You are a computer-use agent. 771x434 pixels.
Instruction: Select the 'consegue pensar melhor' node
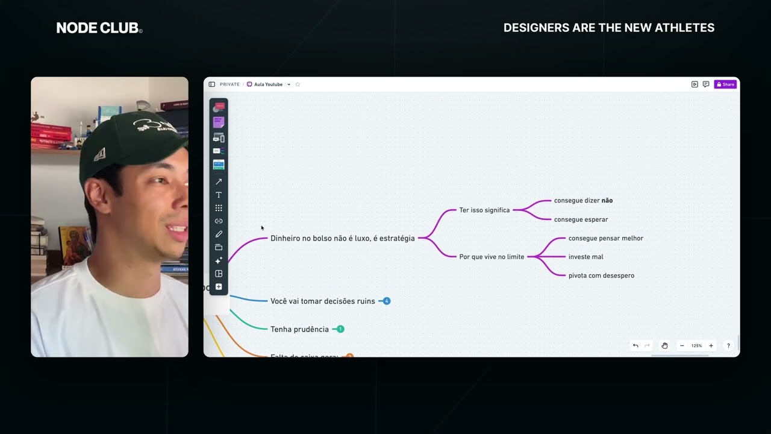tap(605, 238)
